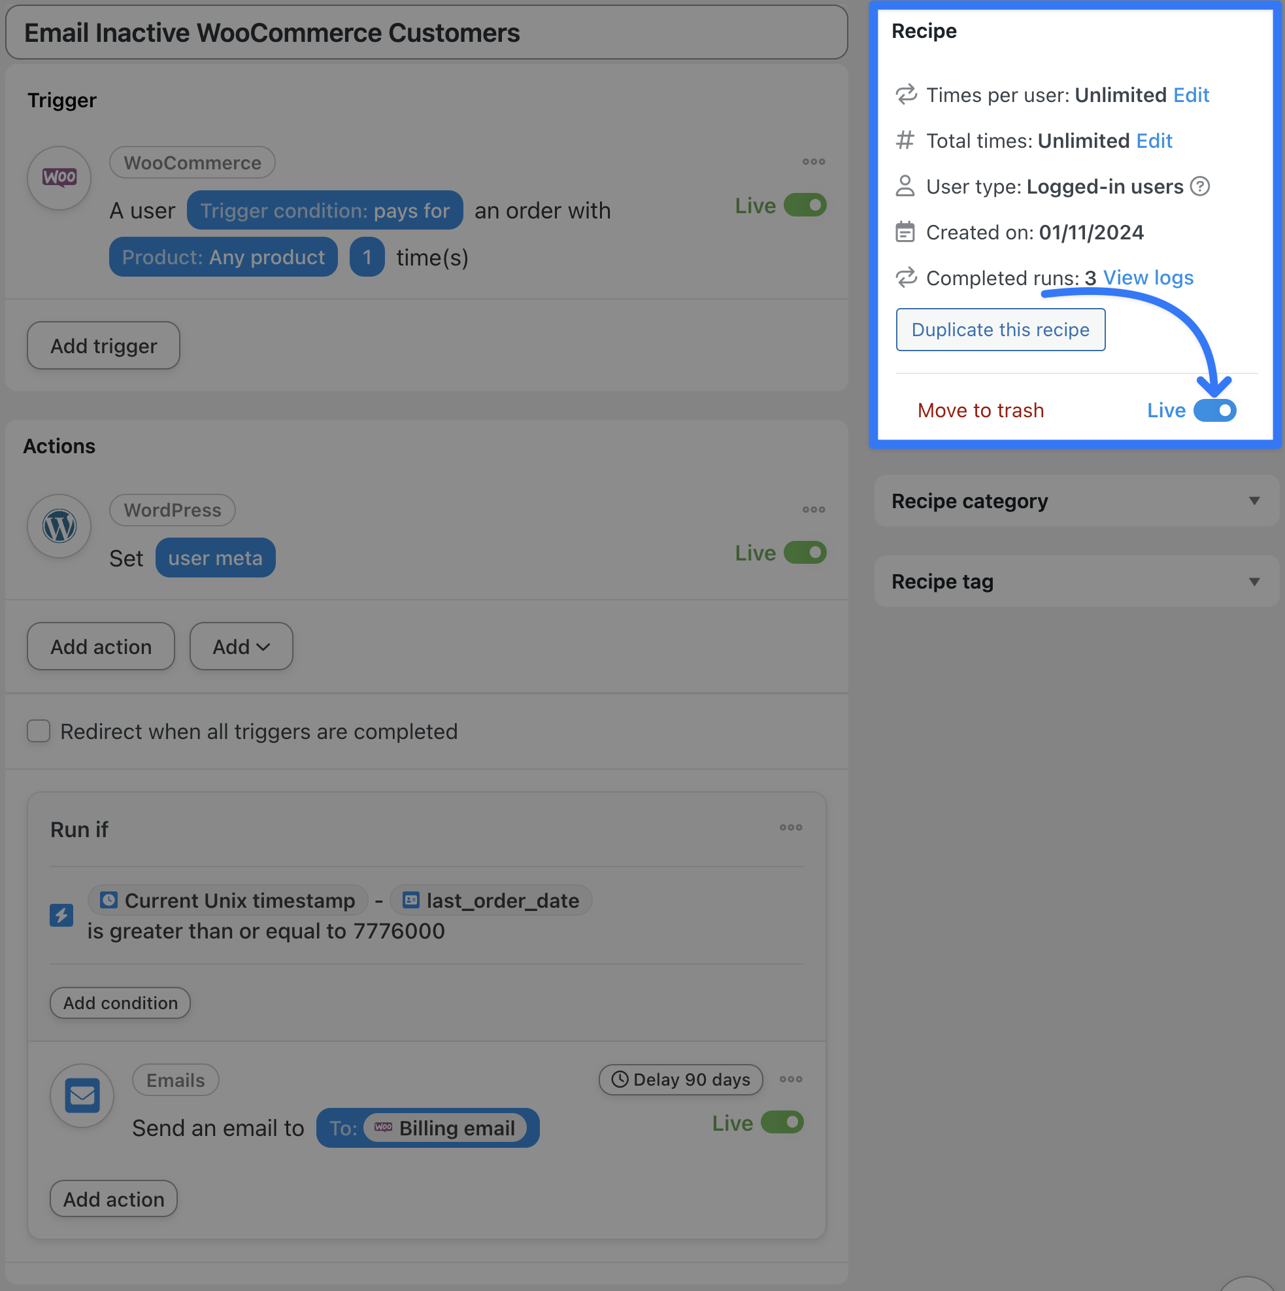This screenshot has width=1285, height=1291.
Task: Expand the Recipe category panel
Action: (1254, 501)
